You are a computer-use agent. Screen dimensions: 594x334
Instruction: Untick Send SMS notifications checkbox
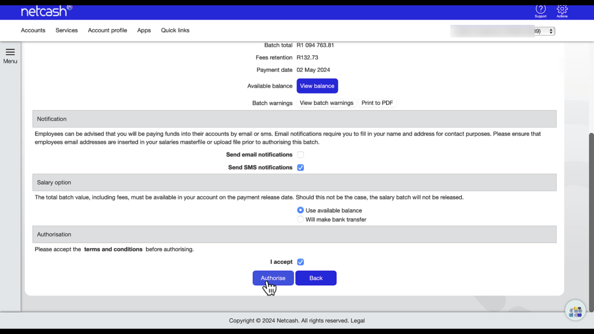coord(300,168)
